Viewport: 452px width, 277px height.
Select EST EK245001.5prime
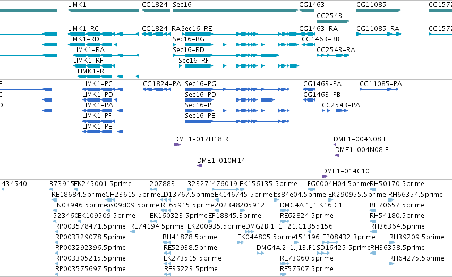103,184
